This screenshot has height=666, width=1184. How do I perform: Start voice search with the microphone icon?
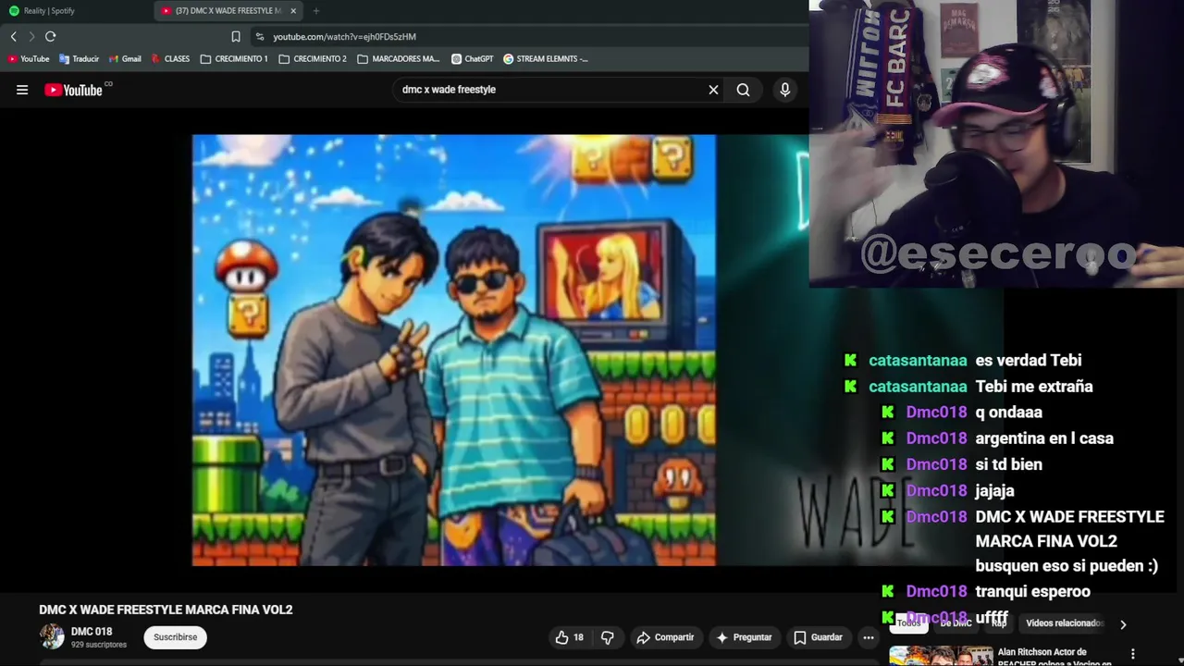pyautogui.click(x=784, y=90)
